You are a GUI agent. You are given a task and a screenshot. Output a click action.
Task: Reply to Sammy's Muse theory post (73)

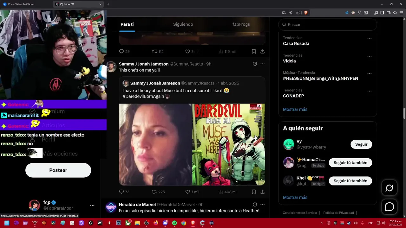[x=124, y=192]
